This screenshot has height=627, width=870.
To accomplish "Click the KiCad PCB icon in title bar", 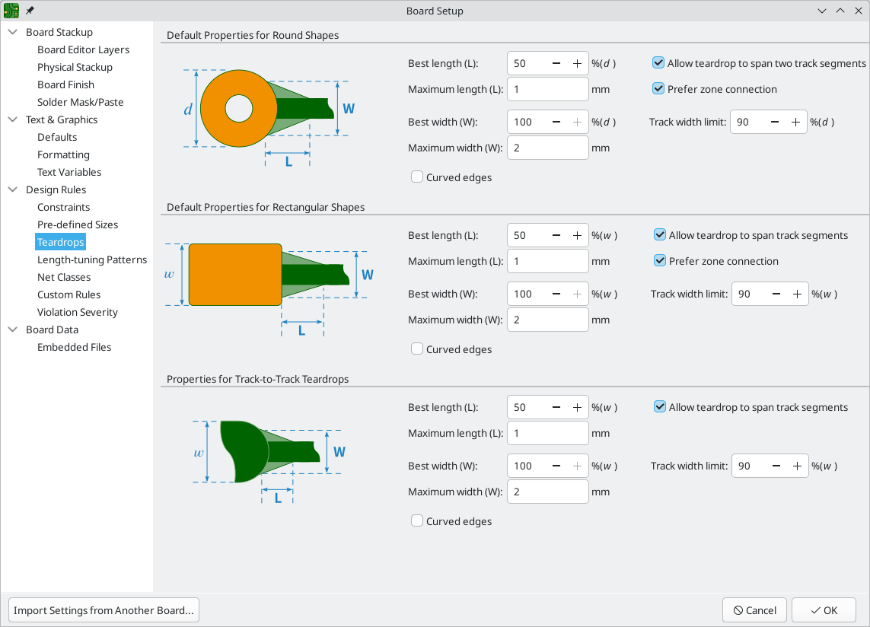I will click(11, 11).
